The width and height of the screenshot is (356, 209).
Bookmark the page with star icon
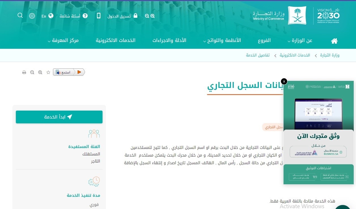pos(48,72)
